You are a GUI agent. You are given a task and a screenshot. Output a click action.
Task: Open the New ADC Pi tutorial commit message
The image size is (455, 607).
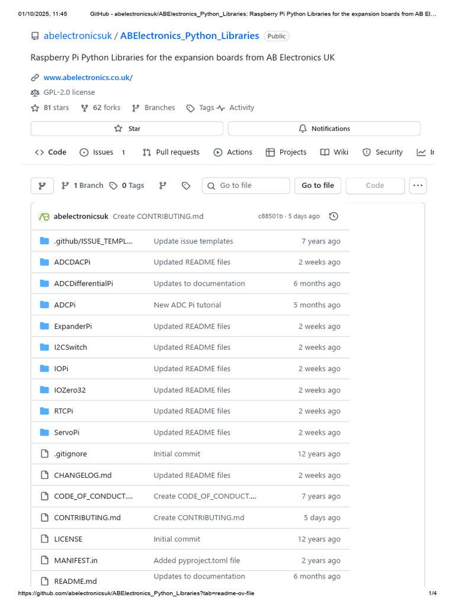(x=187, y=305)
